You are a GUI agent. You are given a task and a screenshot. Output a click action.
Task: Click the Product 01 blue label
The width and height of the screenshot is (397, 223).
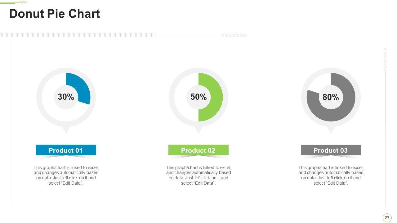coord(66,150)
